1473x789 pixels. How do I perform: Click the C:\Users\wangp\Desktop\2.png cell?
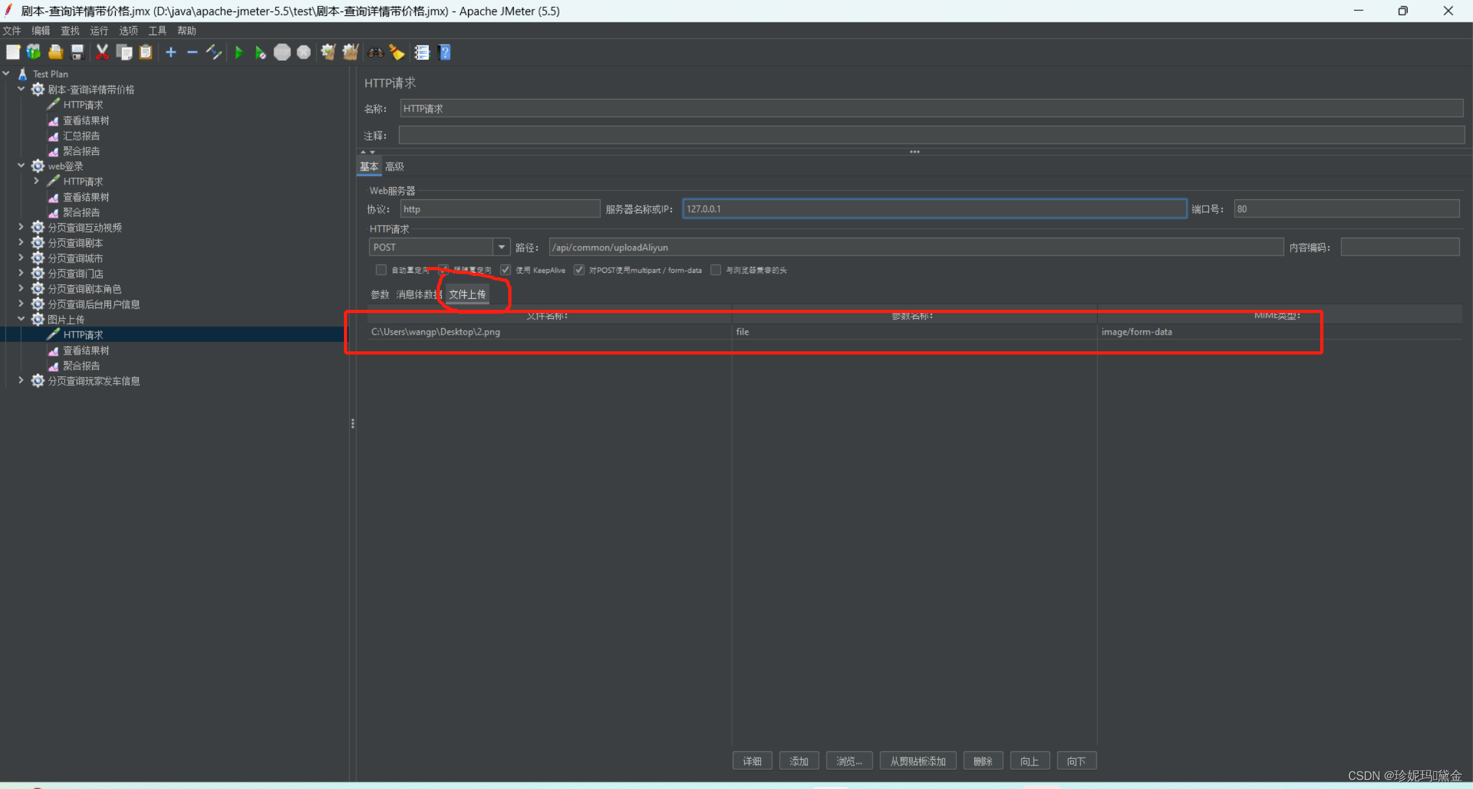[549, 332]
